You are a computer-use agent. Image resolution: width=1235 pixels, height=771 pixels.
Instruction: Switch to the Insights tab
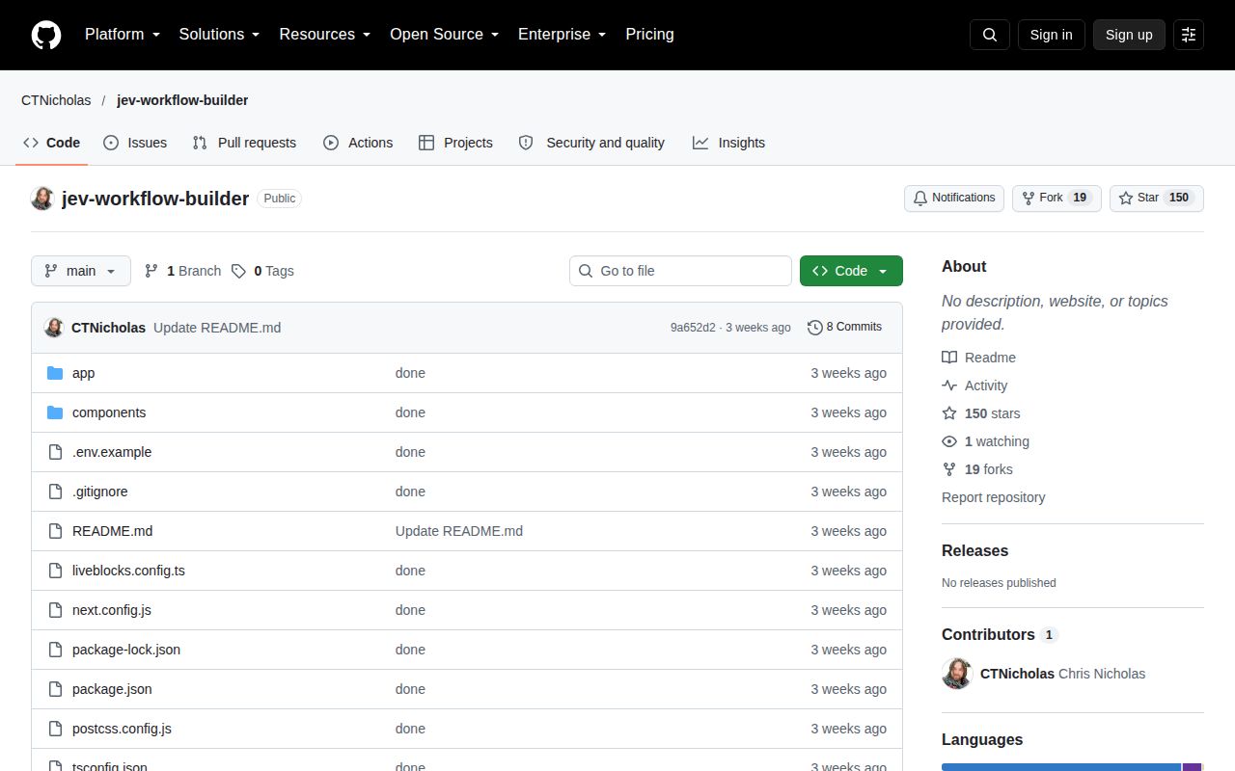click(728, 143)
